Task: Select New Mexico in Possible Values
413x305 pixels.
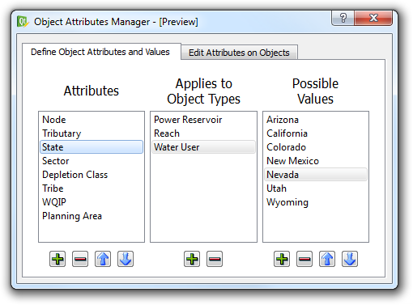Action: pos(316,161)
